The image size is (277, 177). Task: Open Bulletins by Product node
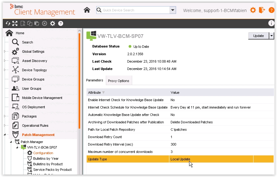click(x=48, y=164)
